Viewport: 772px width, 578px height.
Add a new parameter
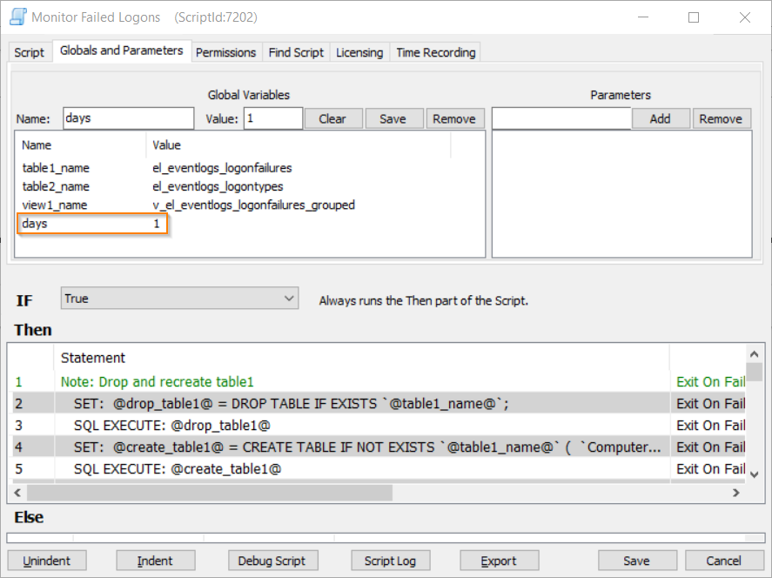point(661,118)
